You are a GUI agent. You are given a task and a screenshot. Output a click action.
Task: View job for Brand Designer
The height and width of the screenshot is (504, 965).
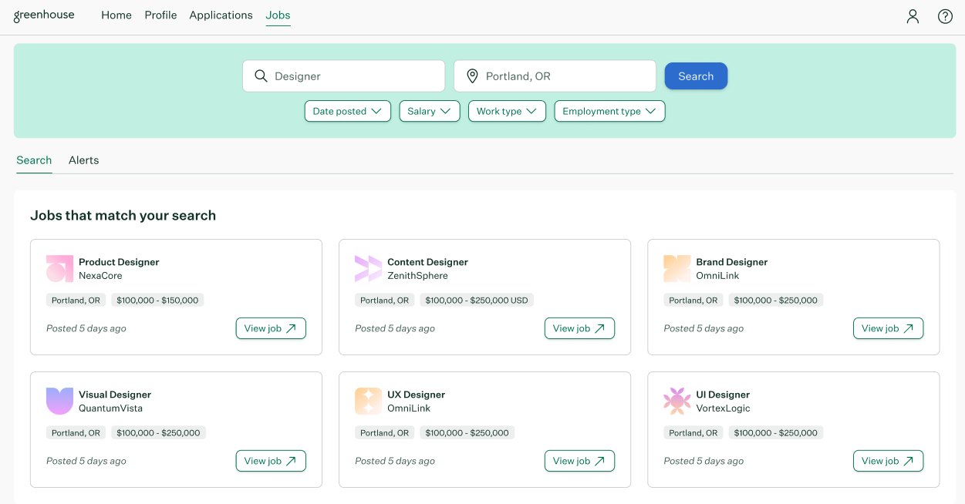(888, 328)
